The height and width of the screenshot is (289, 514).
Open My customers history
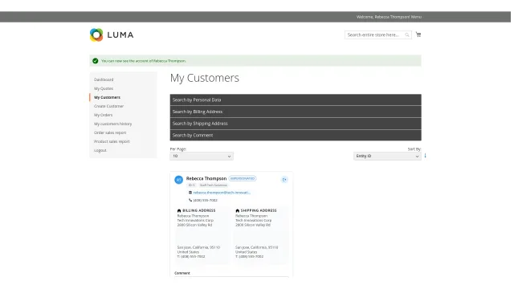point(112,124)
